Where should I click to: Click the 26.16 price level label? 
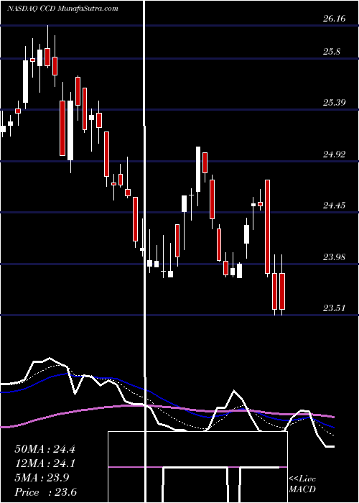(335, 19)
